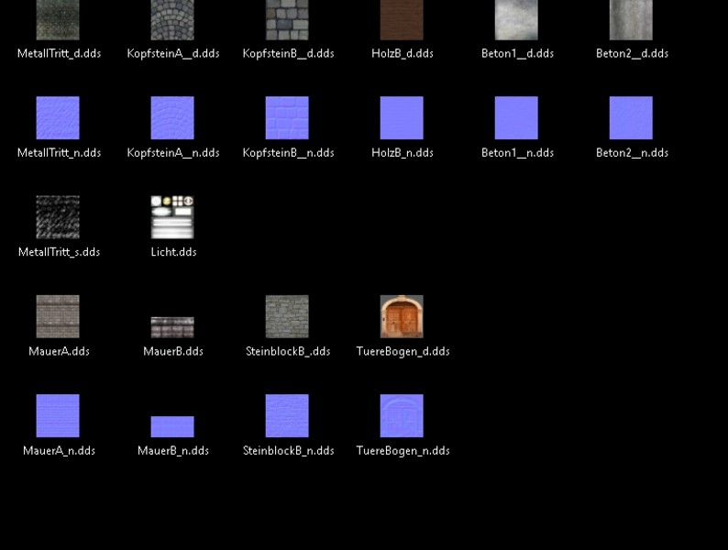Screen dimensions: 728x550
Task: Click the KopfsteinA__d.dds cobblestone texture icon
Action: (172, 20)
